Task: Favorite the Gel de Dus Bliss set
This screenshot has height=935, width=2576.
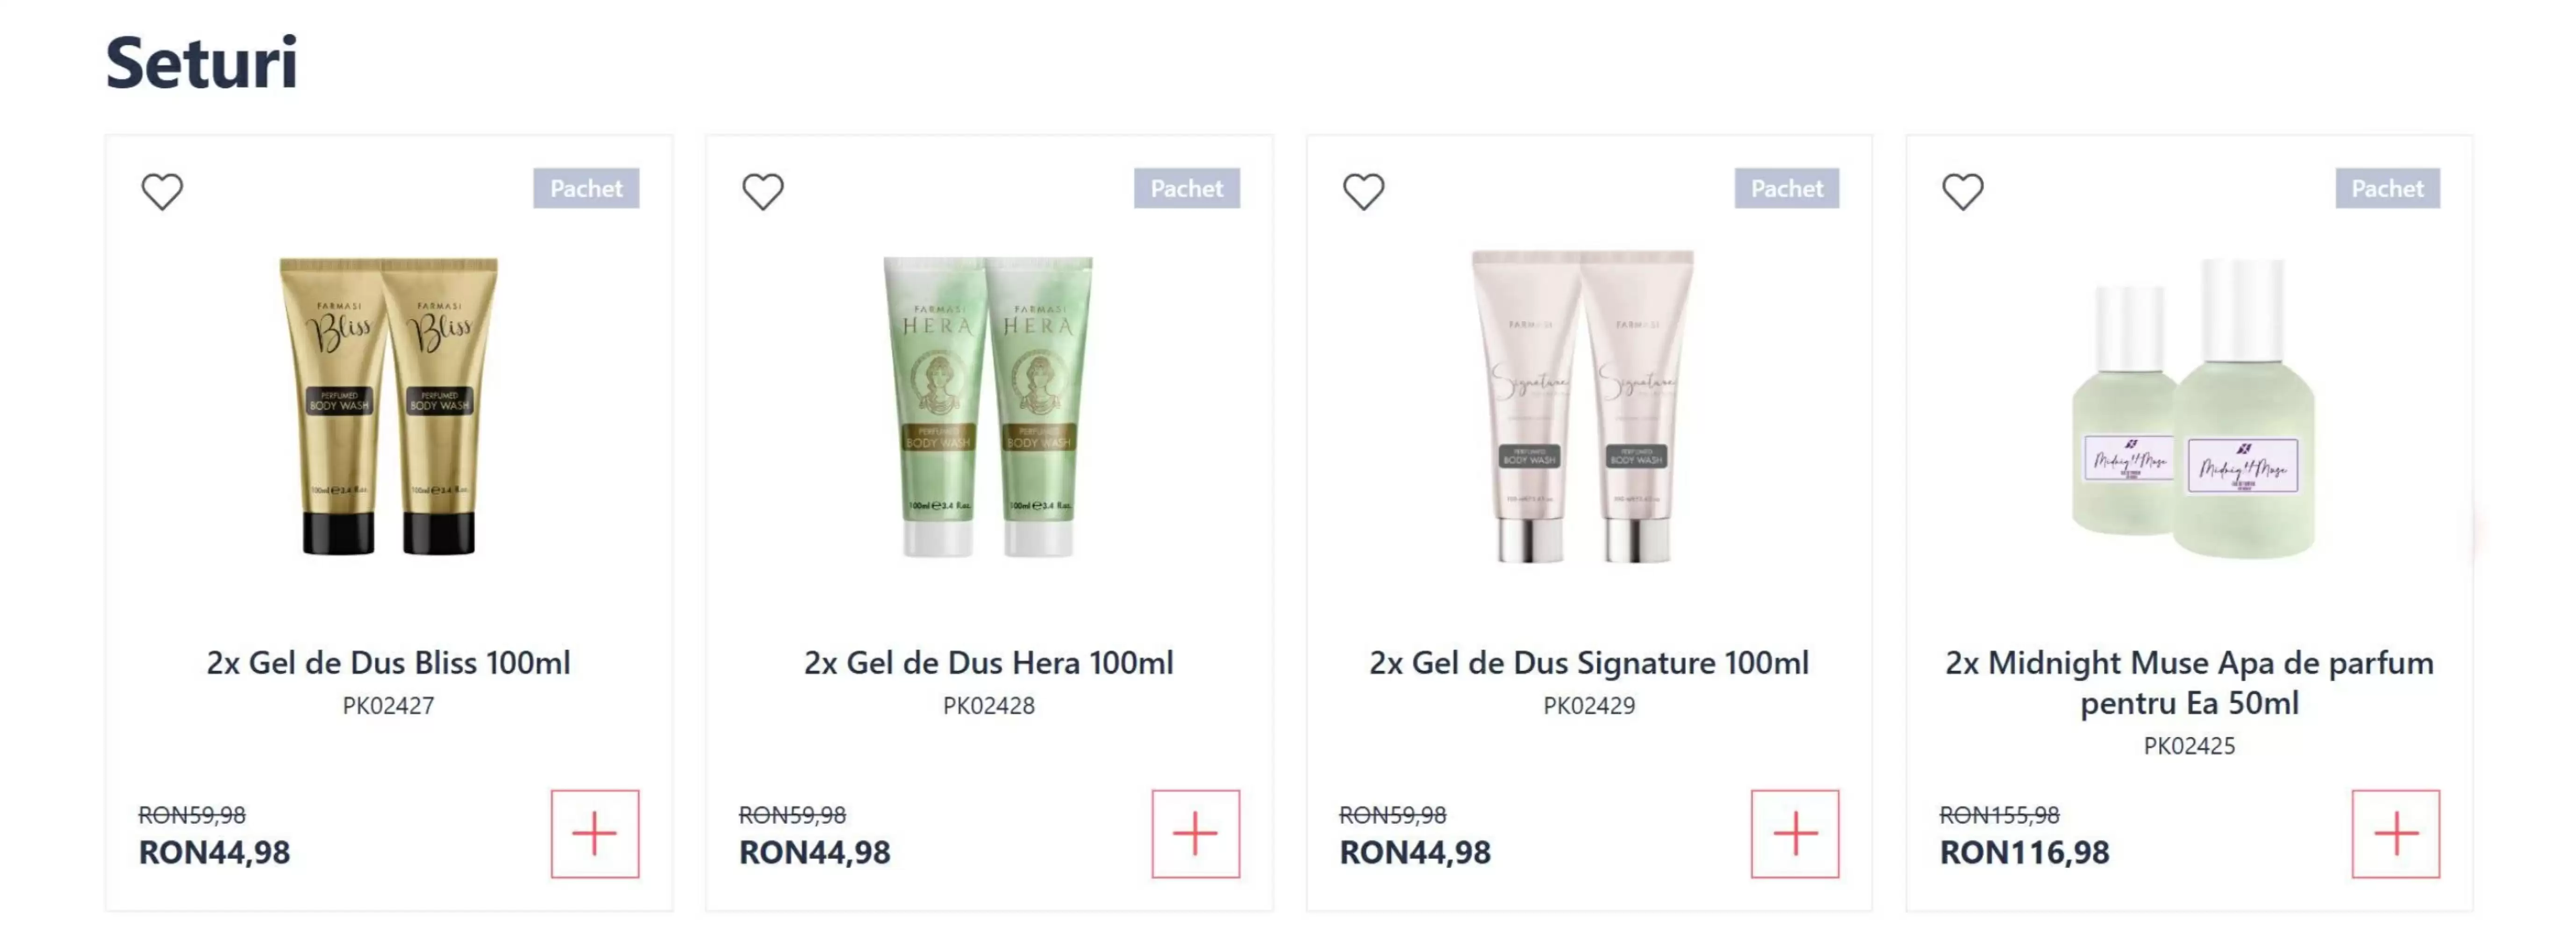Action: click(x=162, y=191)
